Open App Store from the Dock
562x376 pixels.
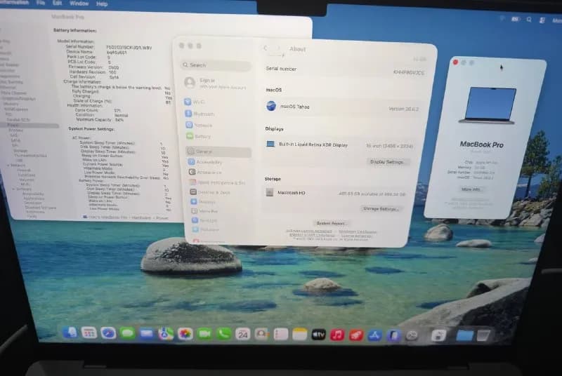(x=375, y=335)
